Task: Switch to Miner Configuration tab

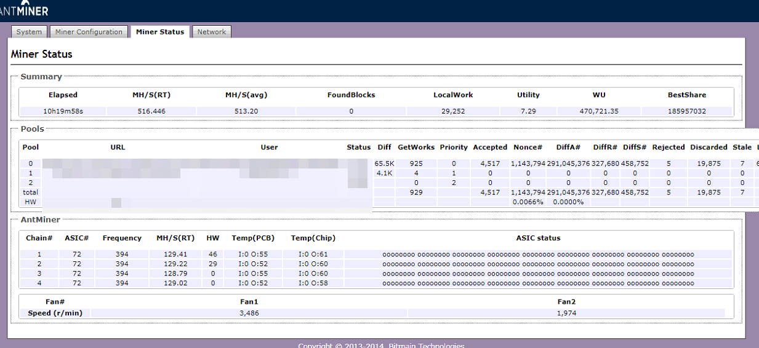Action: pyautogui.click(x=89, y=32)
